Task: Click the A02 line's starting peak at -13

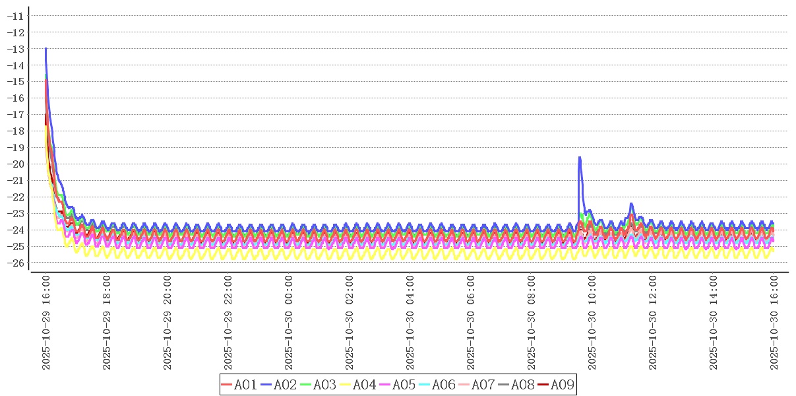Action: 46,49
